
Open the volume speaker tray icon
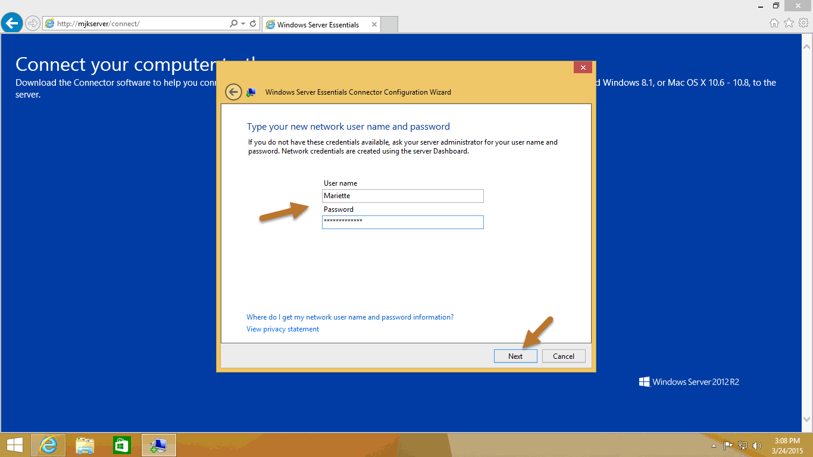click(757, 445)
